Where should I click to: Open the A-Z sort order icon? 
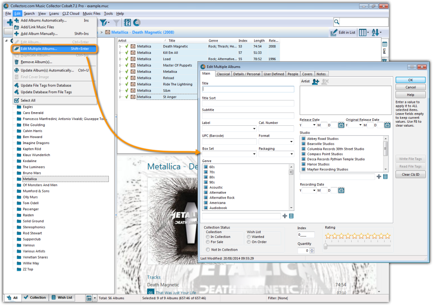[375, 33]
